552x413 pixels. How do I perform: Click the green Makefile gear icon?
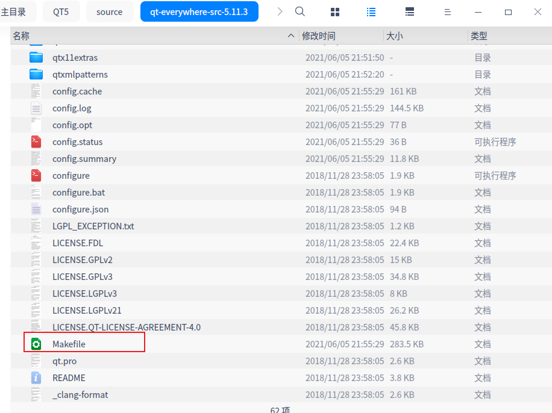click(36, 343)
